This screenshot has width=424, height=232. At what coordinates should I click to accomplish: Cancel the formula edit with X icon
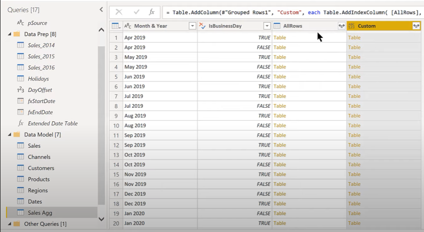click(x=119, y=12)
